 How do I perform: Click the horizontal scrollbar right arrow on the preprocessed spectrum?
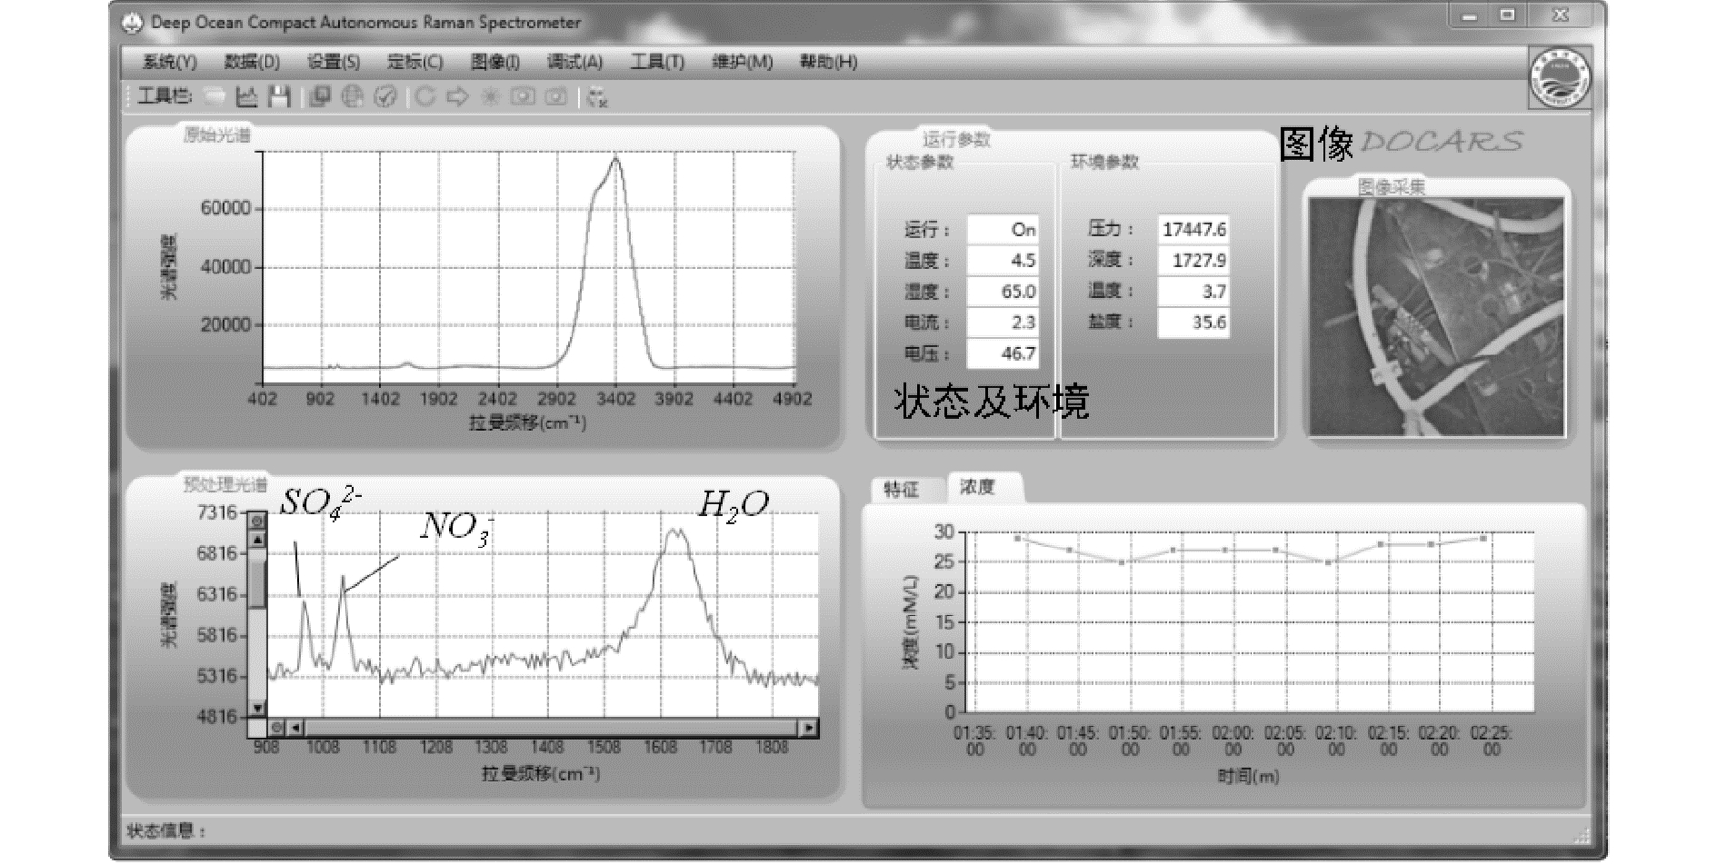[808, 728]
